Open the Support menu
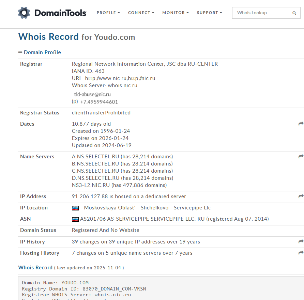The image size is (304, 300). point(209,13)
